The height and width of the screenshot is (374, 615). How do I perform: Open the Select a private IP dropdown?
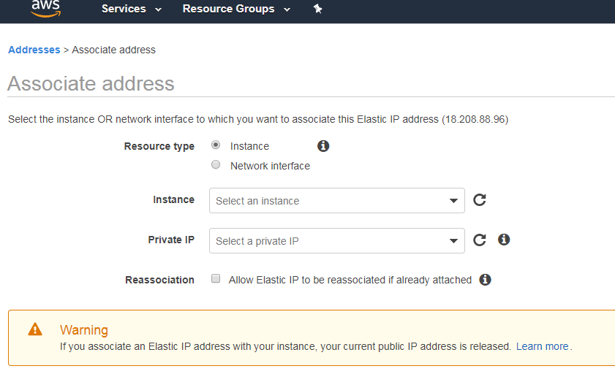click(x=337, y=241)
